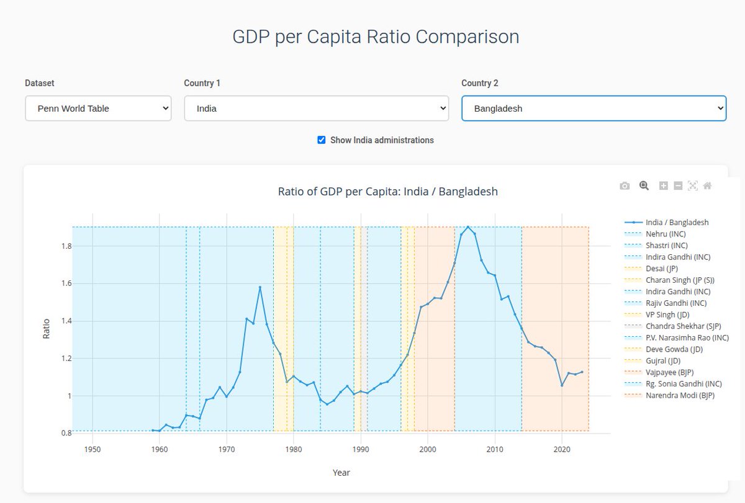Toggle Narendra Modi (BJP) legend entry
The height and width of the screenshot is (503, 745).
(680, 395)
